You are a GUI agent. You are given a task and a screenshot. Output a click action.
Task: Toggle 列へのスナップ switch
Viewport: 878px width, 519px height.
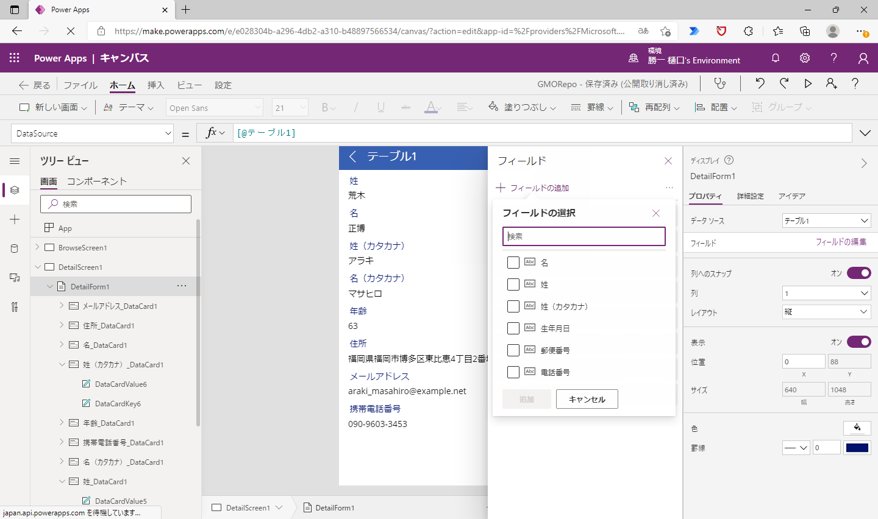click(858, 273)
